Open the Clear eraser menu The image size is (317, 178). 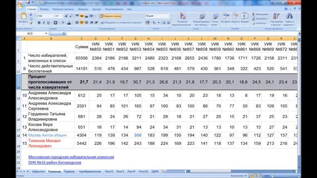[260, 23]
